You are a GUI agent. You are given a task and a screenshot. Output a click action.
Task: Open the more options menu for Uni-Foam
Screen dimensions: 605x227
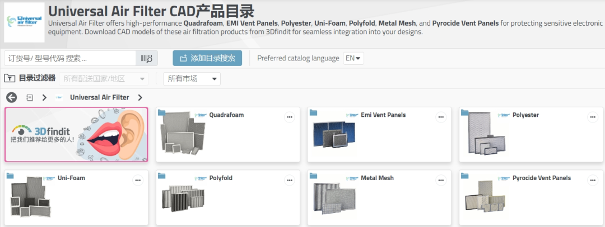tap(138, 181)
